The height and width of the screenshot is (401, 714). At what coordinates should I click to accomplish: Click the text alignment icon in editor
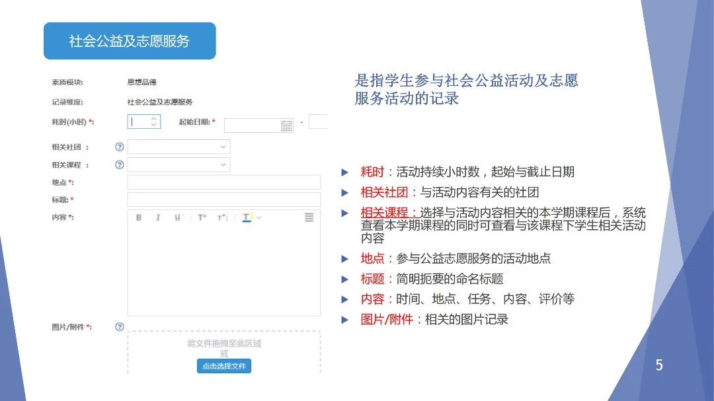[309, 217]
